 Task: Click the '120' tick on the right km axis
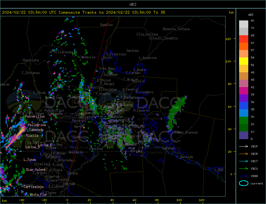228,39
